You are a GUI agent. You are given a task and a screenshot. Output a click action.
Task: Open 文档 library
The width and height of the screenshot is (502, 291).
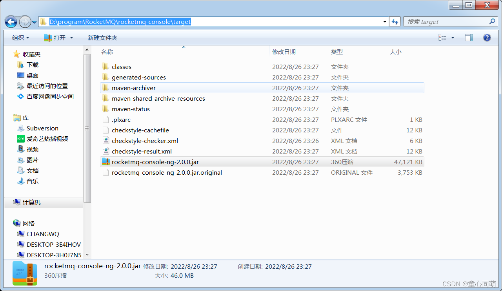[33, 170]
